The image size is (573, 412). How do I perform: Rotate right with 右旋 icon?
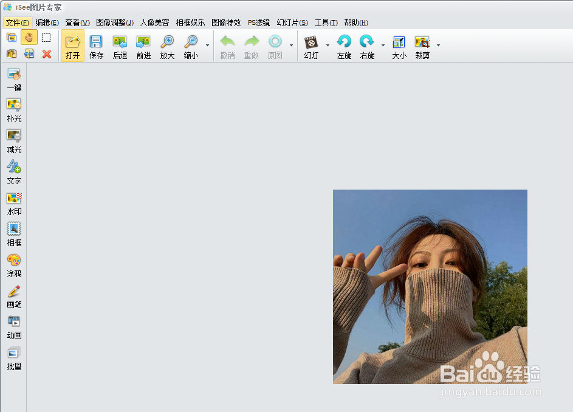tap(367, 46)
